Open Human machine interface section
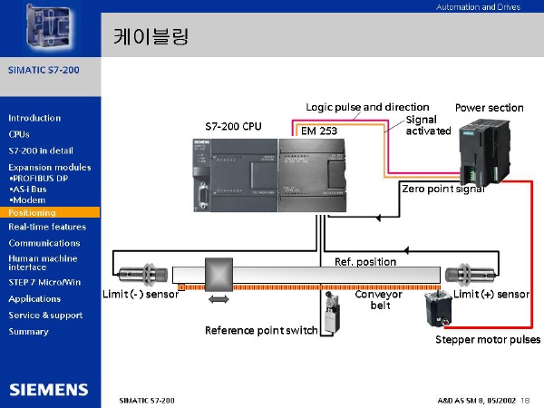 click(43, 263)
